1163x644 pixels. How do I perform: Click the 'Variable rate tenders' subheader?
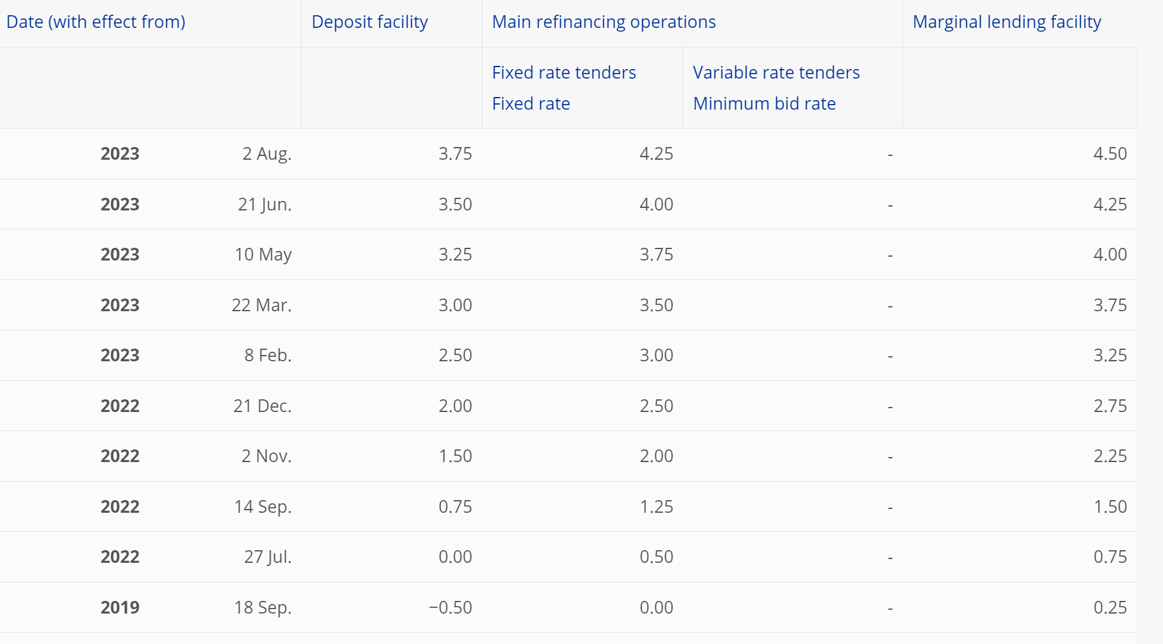[776, 73]
